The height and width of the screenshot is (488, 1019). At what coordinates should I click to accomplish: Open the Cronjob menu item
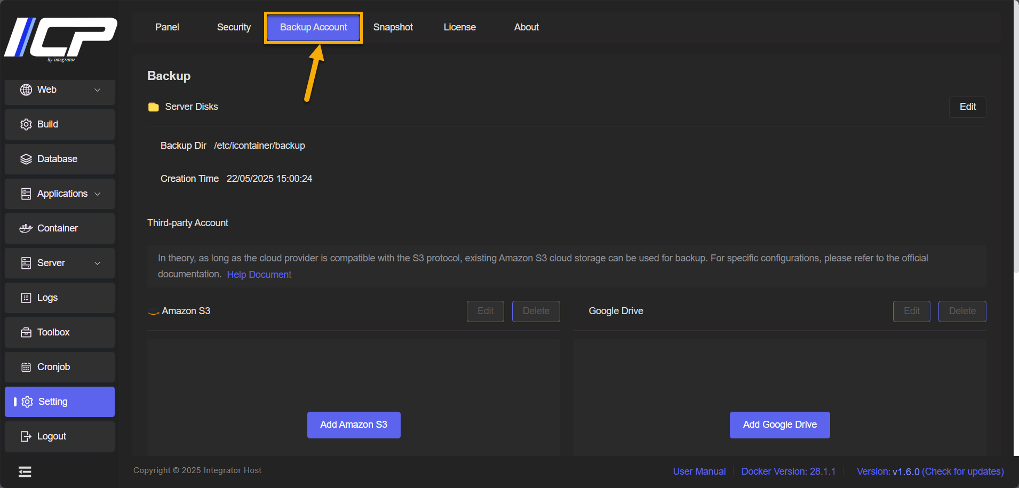[x=60, y=367]
